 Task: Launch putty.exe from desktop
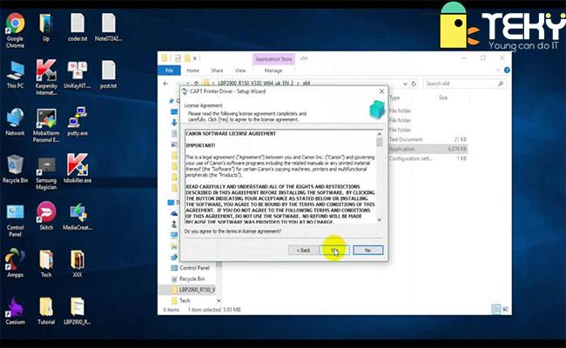(x=77, y=122)
